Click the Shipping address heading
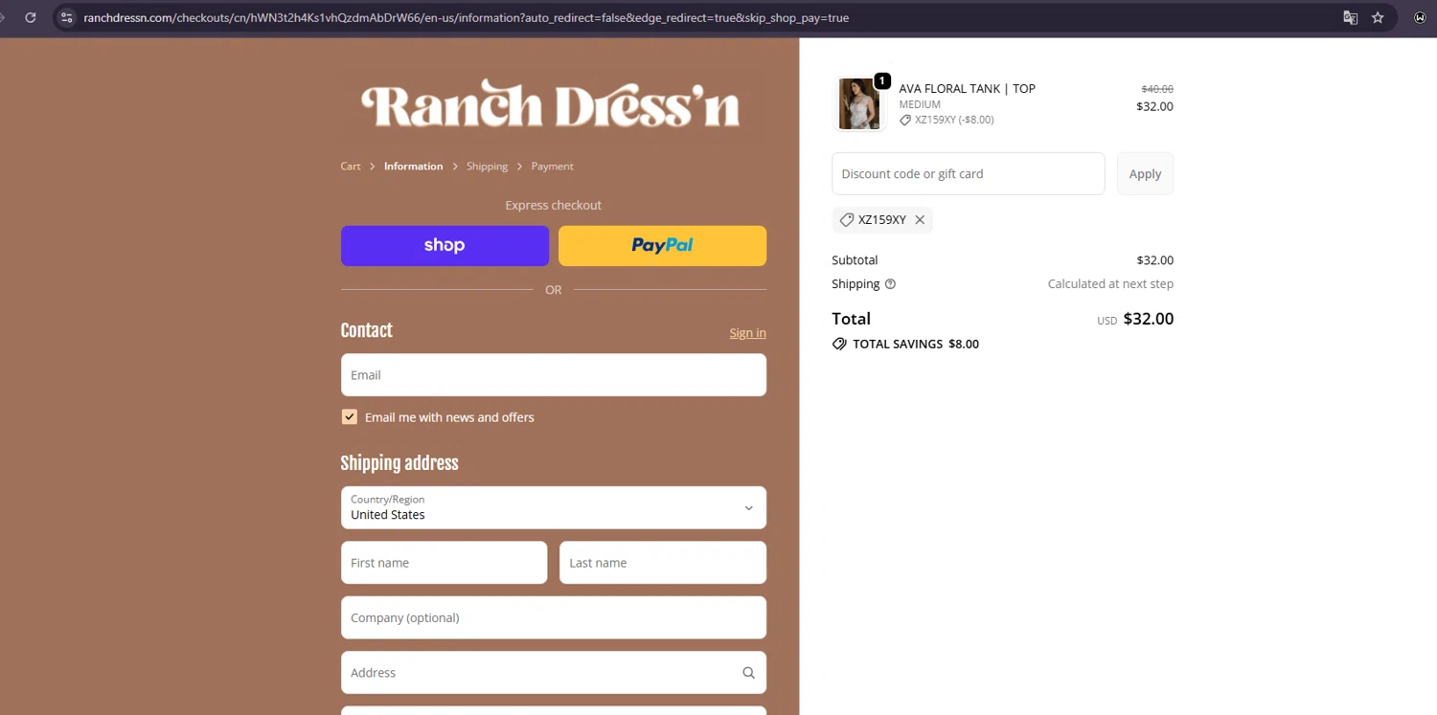This screenshot has width=1437, height=715. [399, 463]
